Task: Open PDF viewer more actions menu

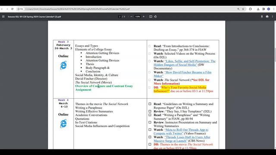Action: [272, 17]
